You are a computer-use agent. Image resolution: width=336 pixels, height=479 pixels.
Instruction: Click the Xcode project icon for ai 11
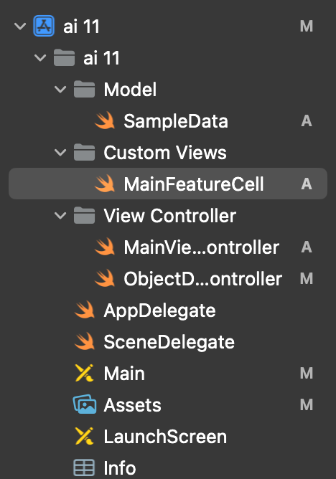click(44, 26)
